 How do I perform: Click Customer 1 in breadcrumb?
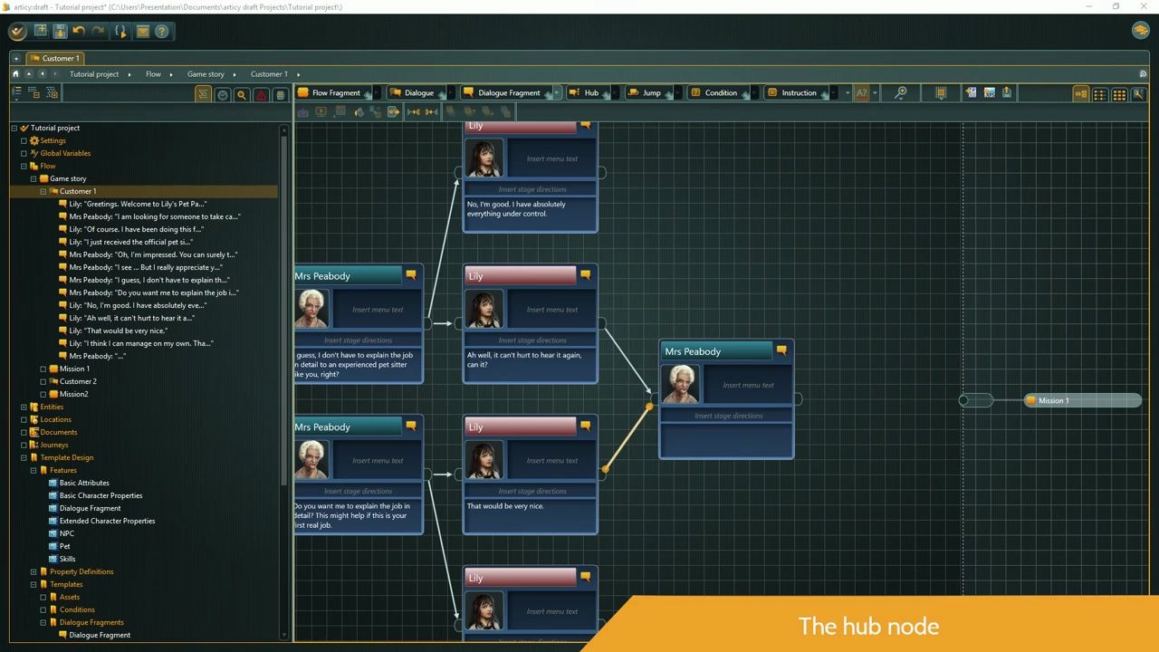[x=269, y=74]
